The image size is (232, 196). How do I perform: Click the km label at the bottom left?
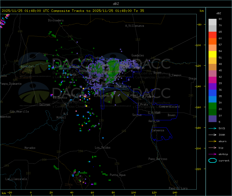(x=4, y=193)
